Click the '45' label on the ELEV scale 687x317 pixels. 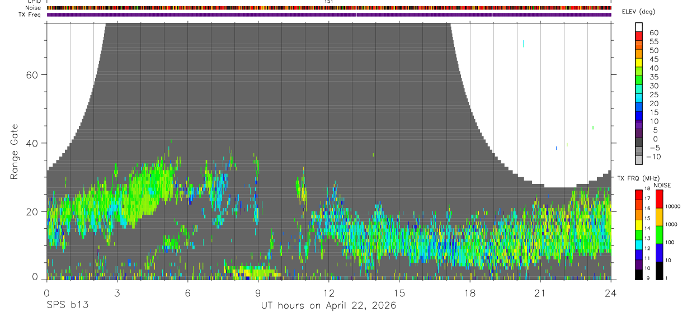pos(654,59)
